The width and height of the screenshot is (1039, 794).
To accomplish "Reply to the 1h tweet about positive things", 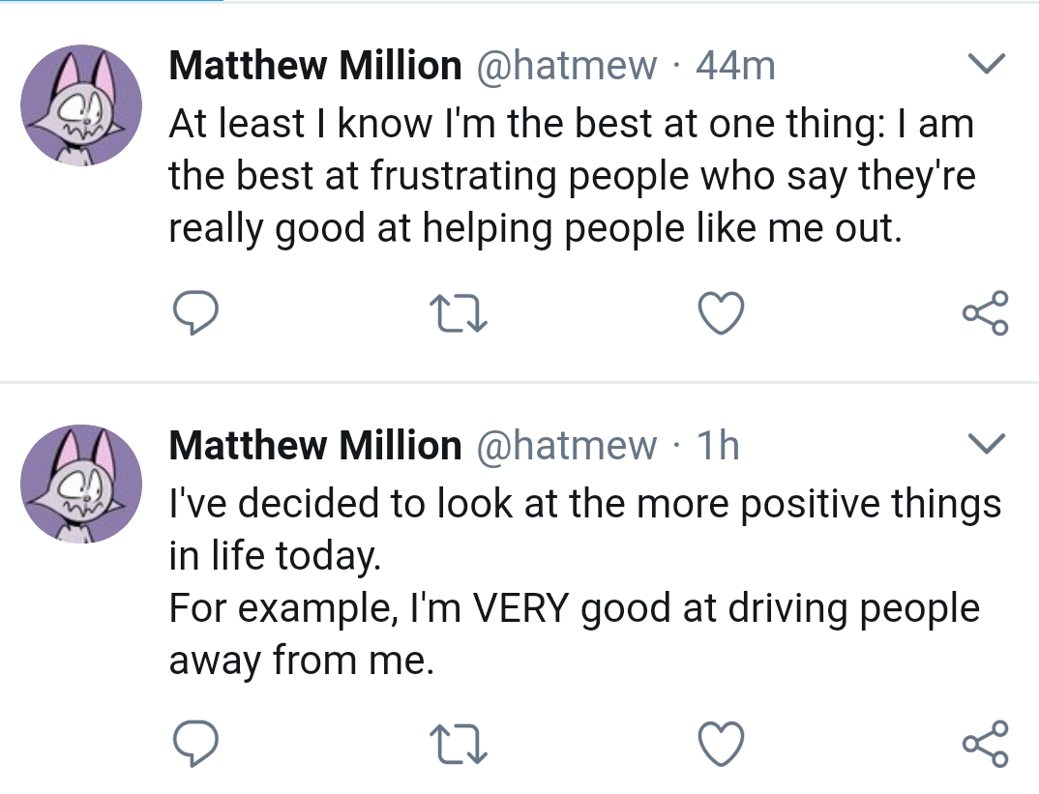I will (x=193, y=742).
